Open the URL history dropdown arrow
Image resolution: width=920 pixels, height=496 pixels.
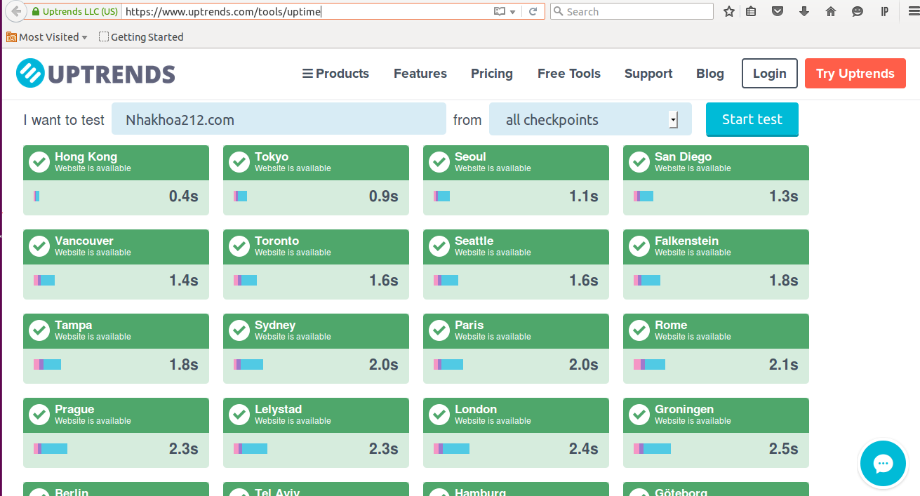(512, 12)
